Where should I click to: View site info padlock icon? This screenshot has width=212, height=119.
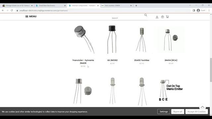click(17, 11)
